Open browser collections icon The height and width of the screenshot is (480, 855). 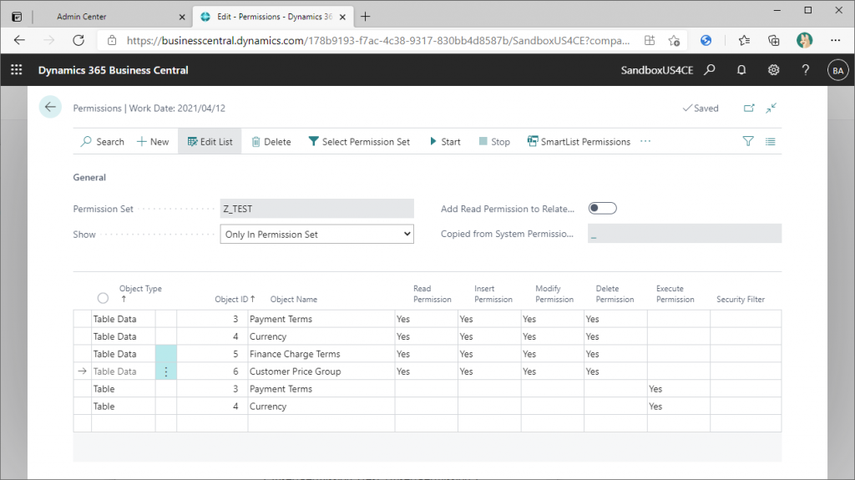pyautogui.click(x=773, y=40)
